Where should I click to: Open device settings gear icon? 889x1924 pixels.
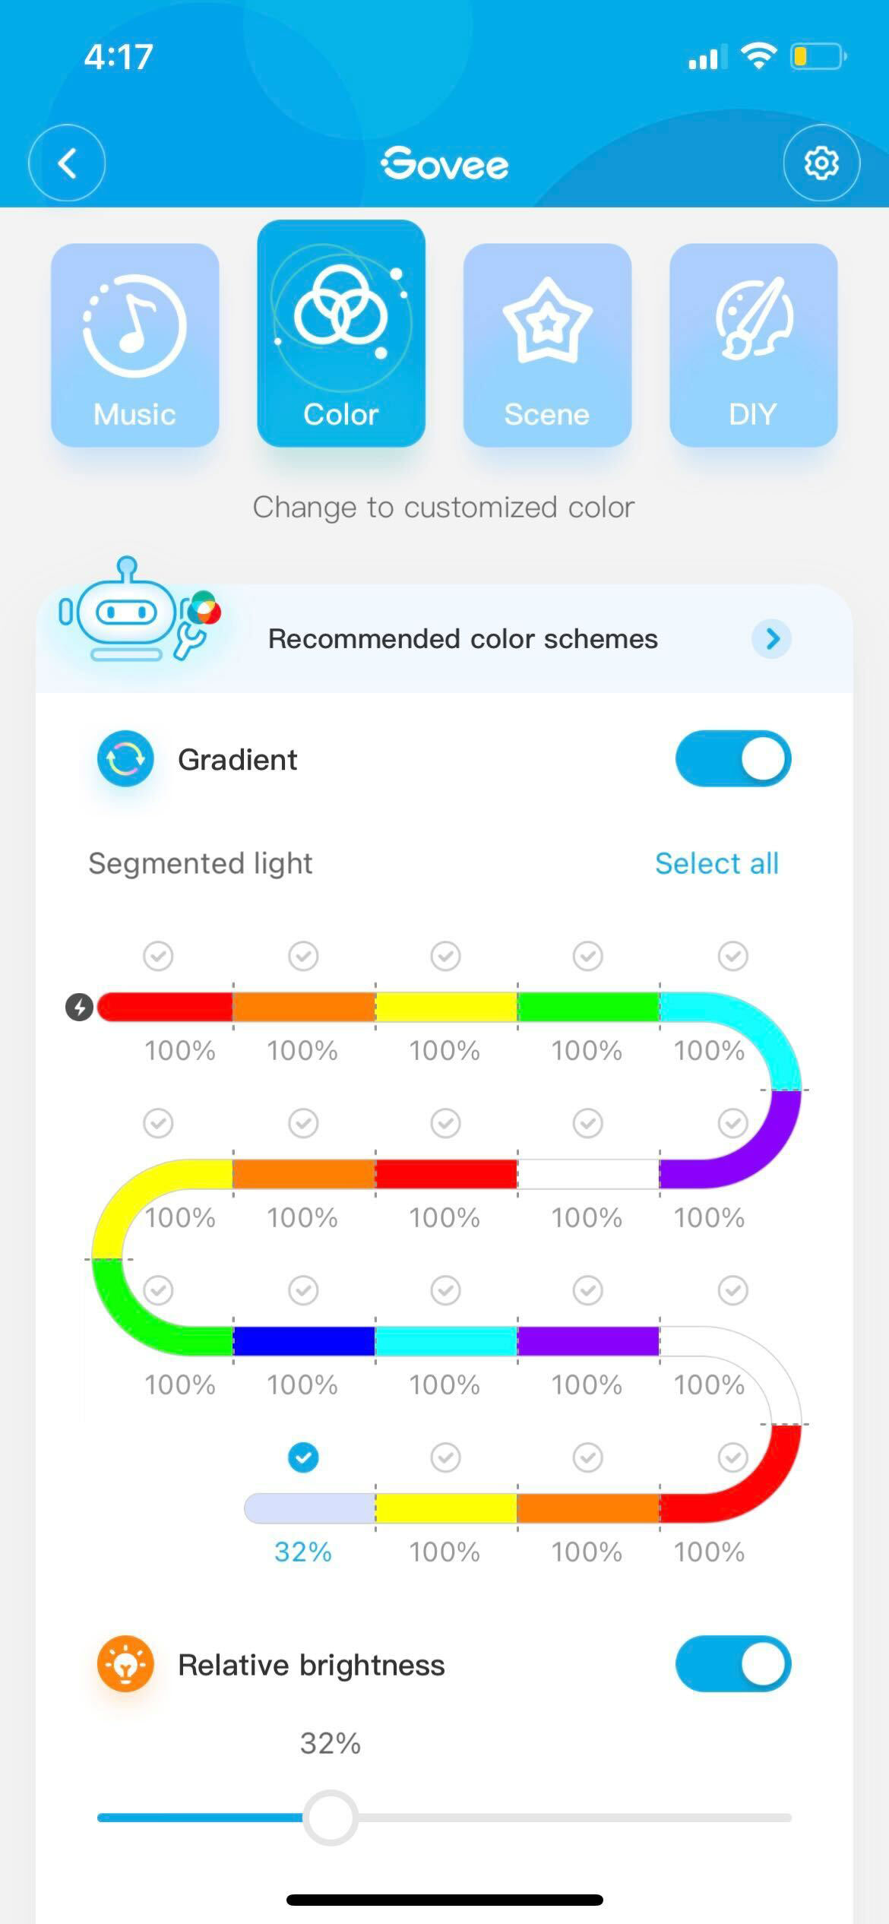coord(821,163)
